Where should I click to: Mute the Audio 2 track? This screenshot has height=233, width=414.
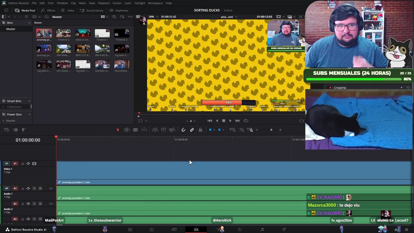click(40, 204)
